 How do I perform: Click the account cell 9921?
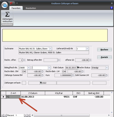point(59,97)
